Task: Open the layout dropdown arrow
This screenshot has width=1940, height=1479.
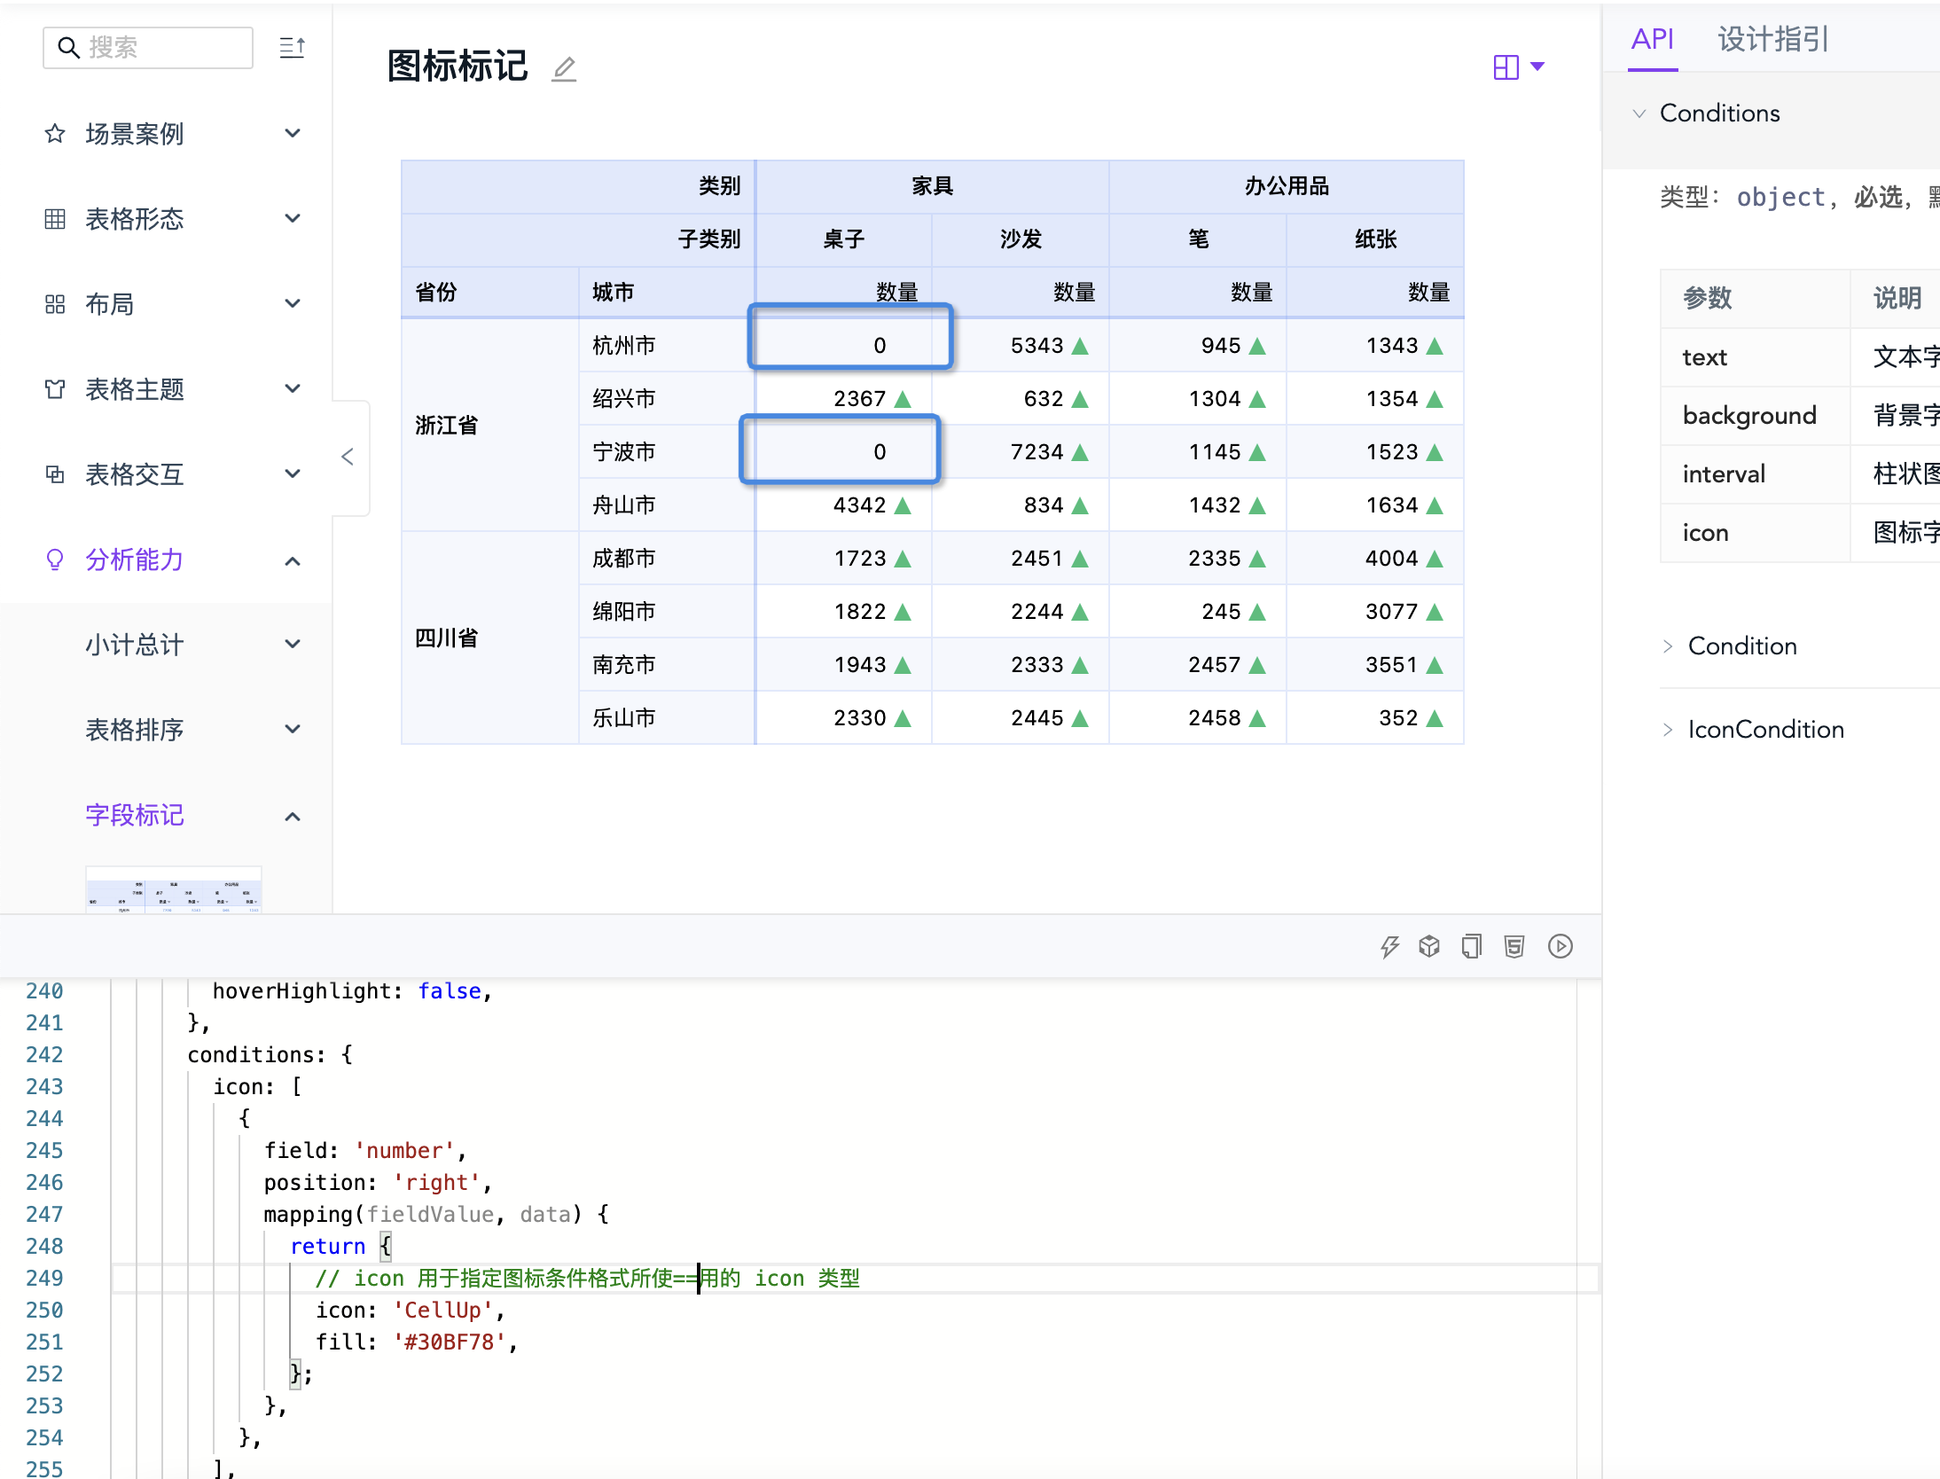Action: pyautogui.click(x=1537, y=67)
